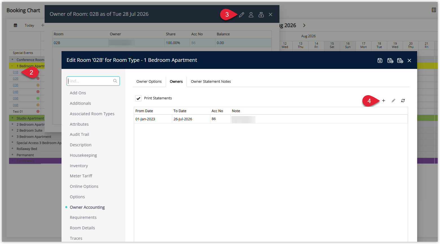
Task: Open Additionals in the side menu
Action: (x=80, y=103)
